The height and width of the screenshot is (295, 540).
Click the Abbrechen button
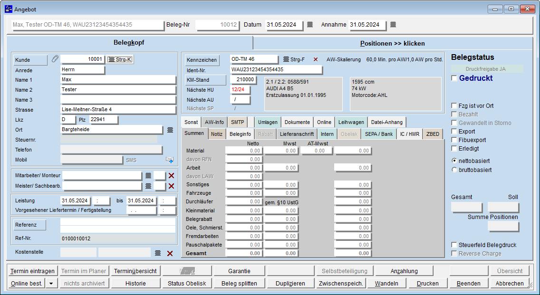click(510, 284)
